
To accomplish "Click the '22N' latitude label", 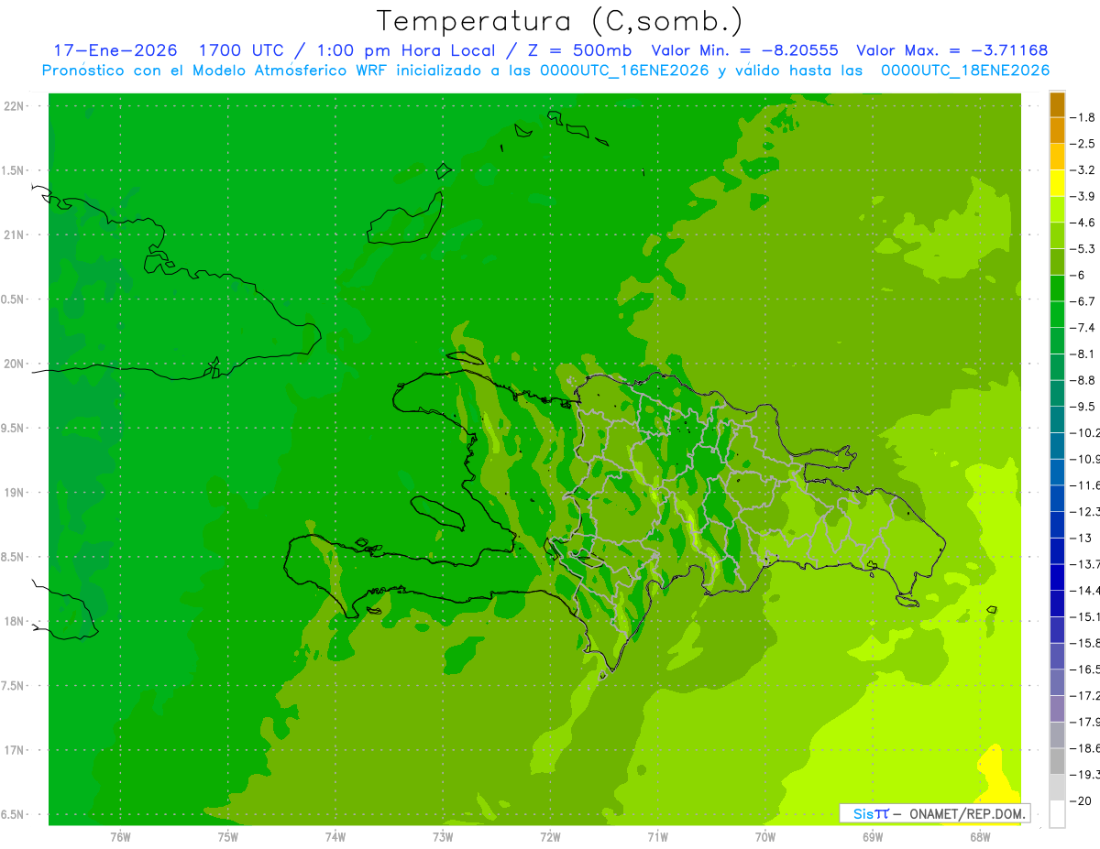I will pyautogui.click(x=14, y=106).
